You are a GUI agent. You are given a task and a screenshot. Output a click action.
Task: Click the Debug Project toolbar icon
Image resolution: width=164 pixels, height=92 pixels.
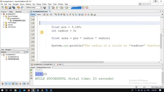[61, 7]
